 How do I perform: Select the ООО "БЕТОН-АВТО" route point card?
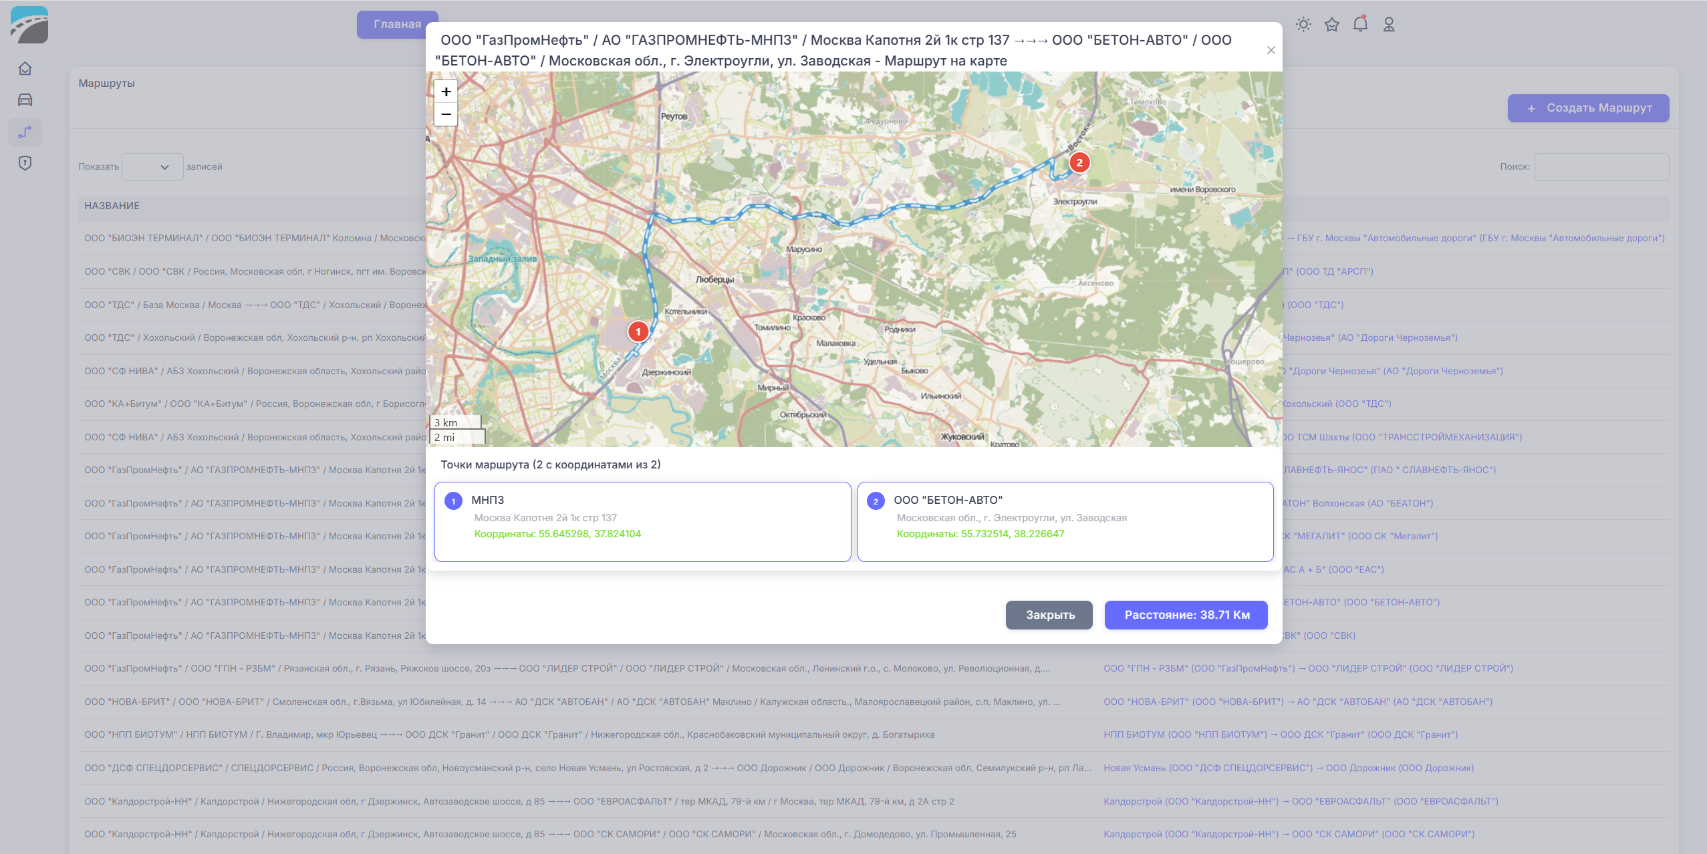[1065, 522]
